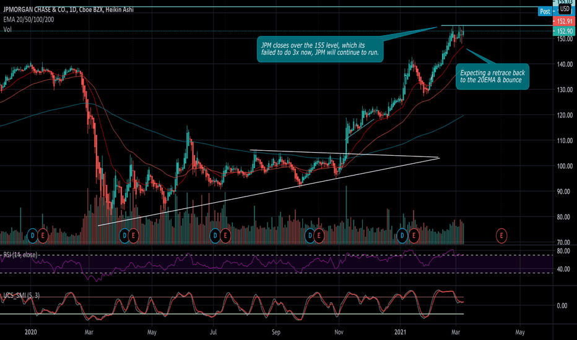Image resolution: width=577 pixels, height=340 pixels.
Task: Click the 120.00 price axis label
Action: [565, 115]
